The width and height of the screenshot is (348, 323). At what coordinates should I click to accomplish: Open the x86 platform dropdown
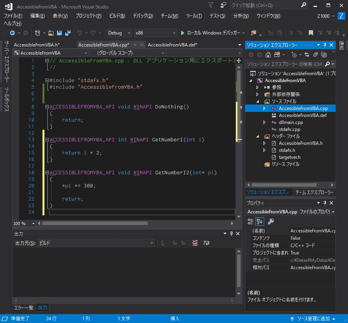(155, 33)
